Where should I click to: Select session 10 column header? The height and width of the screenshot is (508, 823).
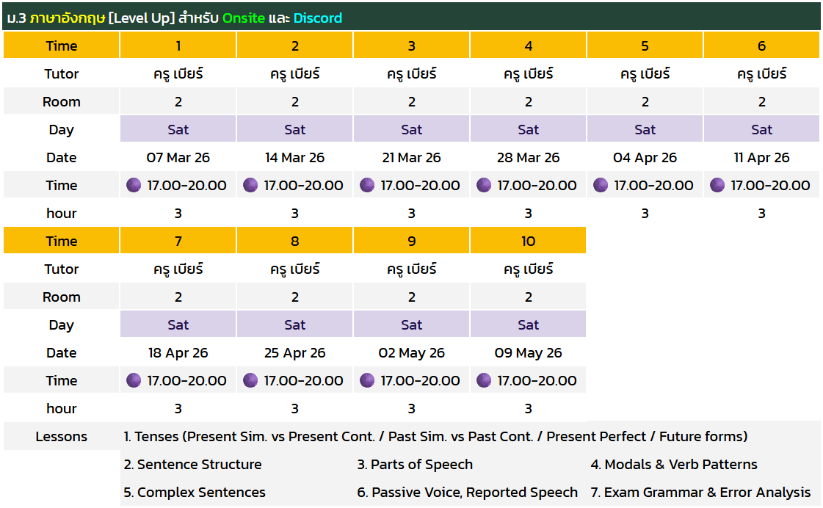(529, 241)
